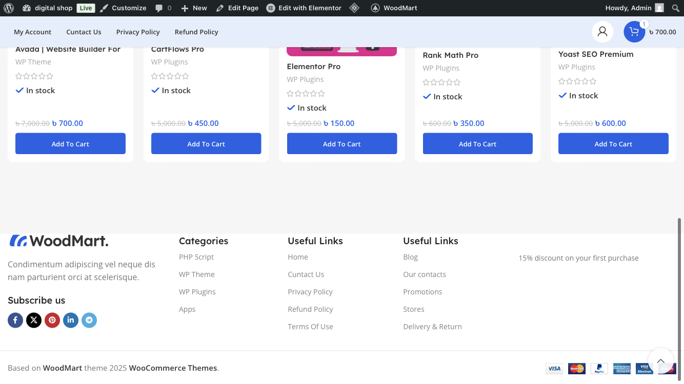Open Rank Math Pro product title
684x384 pixels.
451,55
